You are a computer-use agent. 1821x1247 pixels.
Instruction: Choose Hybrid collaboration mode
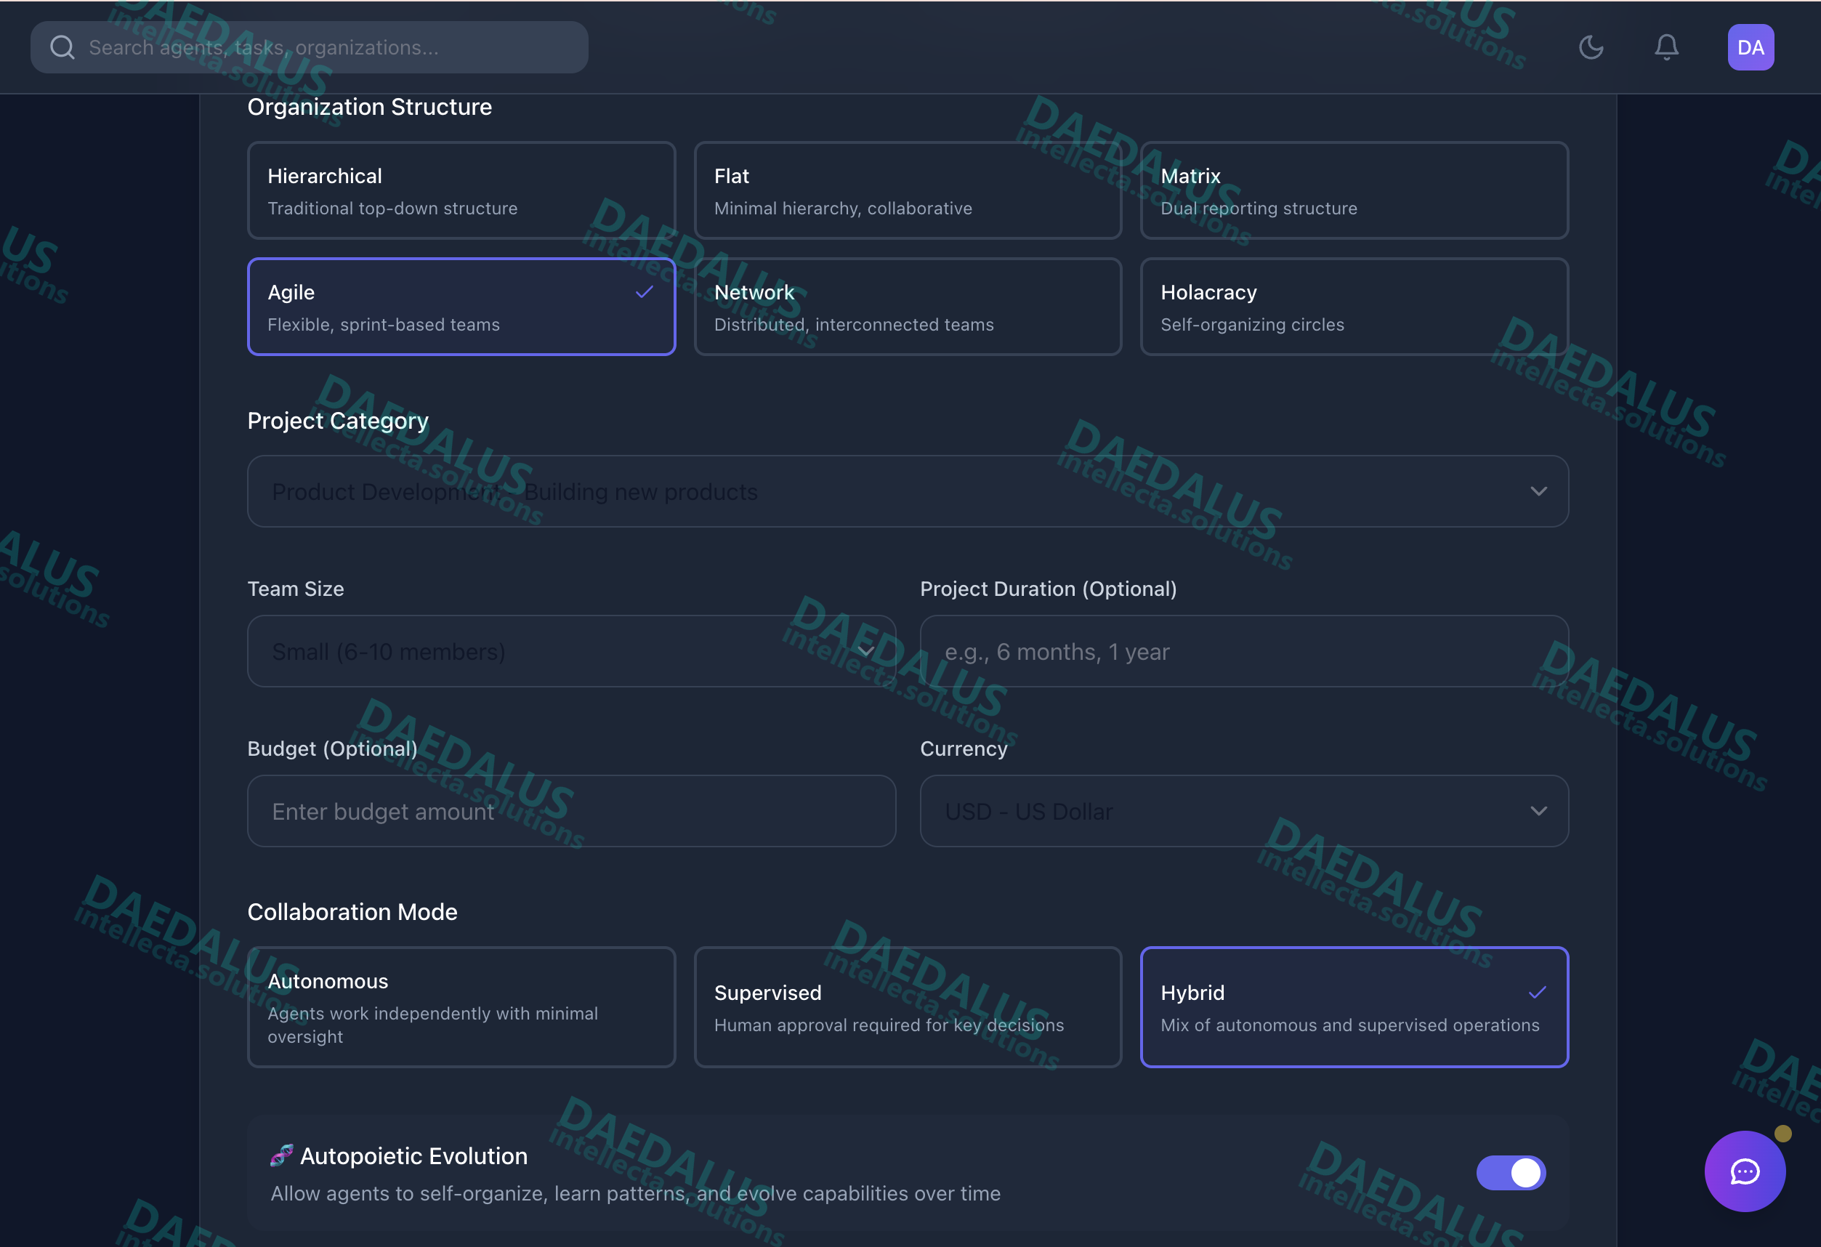1354,1007
